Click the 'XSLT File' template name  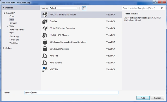[x=54, y=69]
